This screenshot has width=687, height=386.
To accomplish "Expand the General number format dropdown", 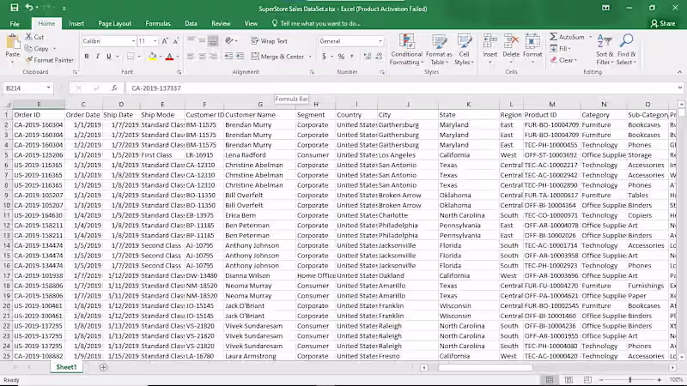I will tap(380, 41).
